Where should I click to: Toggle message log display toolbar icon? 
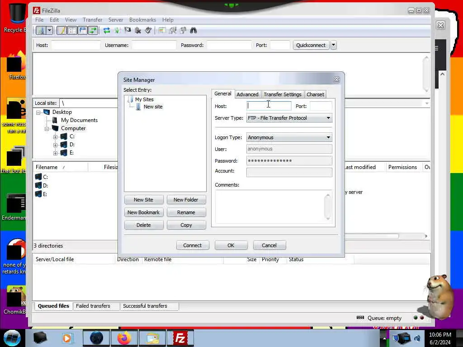pyautogui.click(x=61, y=30)
